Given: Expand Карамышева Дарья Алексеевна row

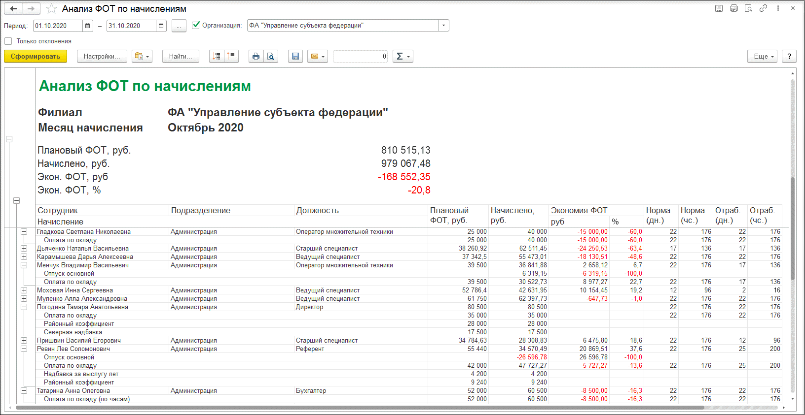Looking at the screenshot, I should pyautogui.click(x=24, y=256).
